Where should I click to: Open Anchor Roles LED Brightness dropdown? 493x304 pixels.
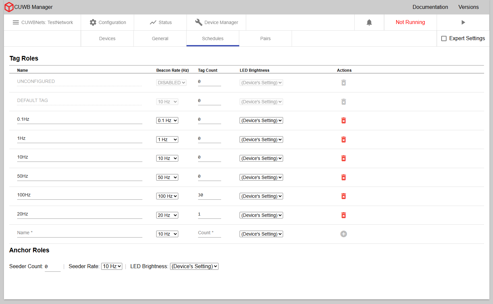click(194, 266)
